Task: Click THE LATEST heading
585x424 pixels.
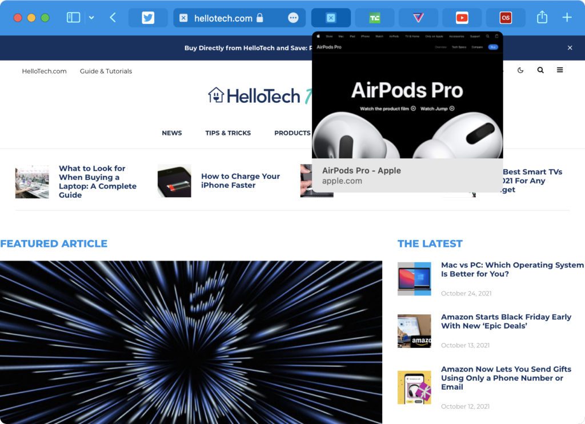Action: click(x=430, y=244)
